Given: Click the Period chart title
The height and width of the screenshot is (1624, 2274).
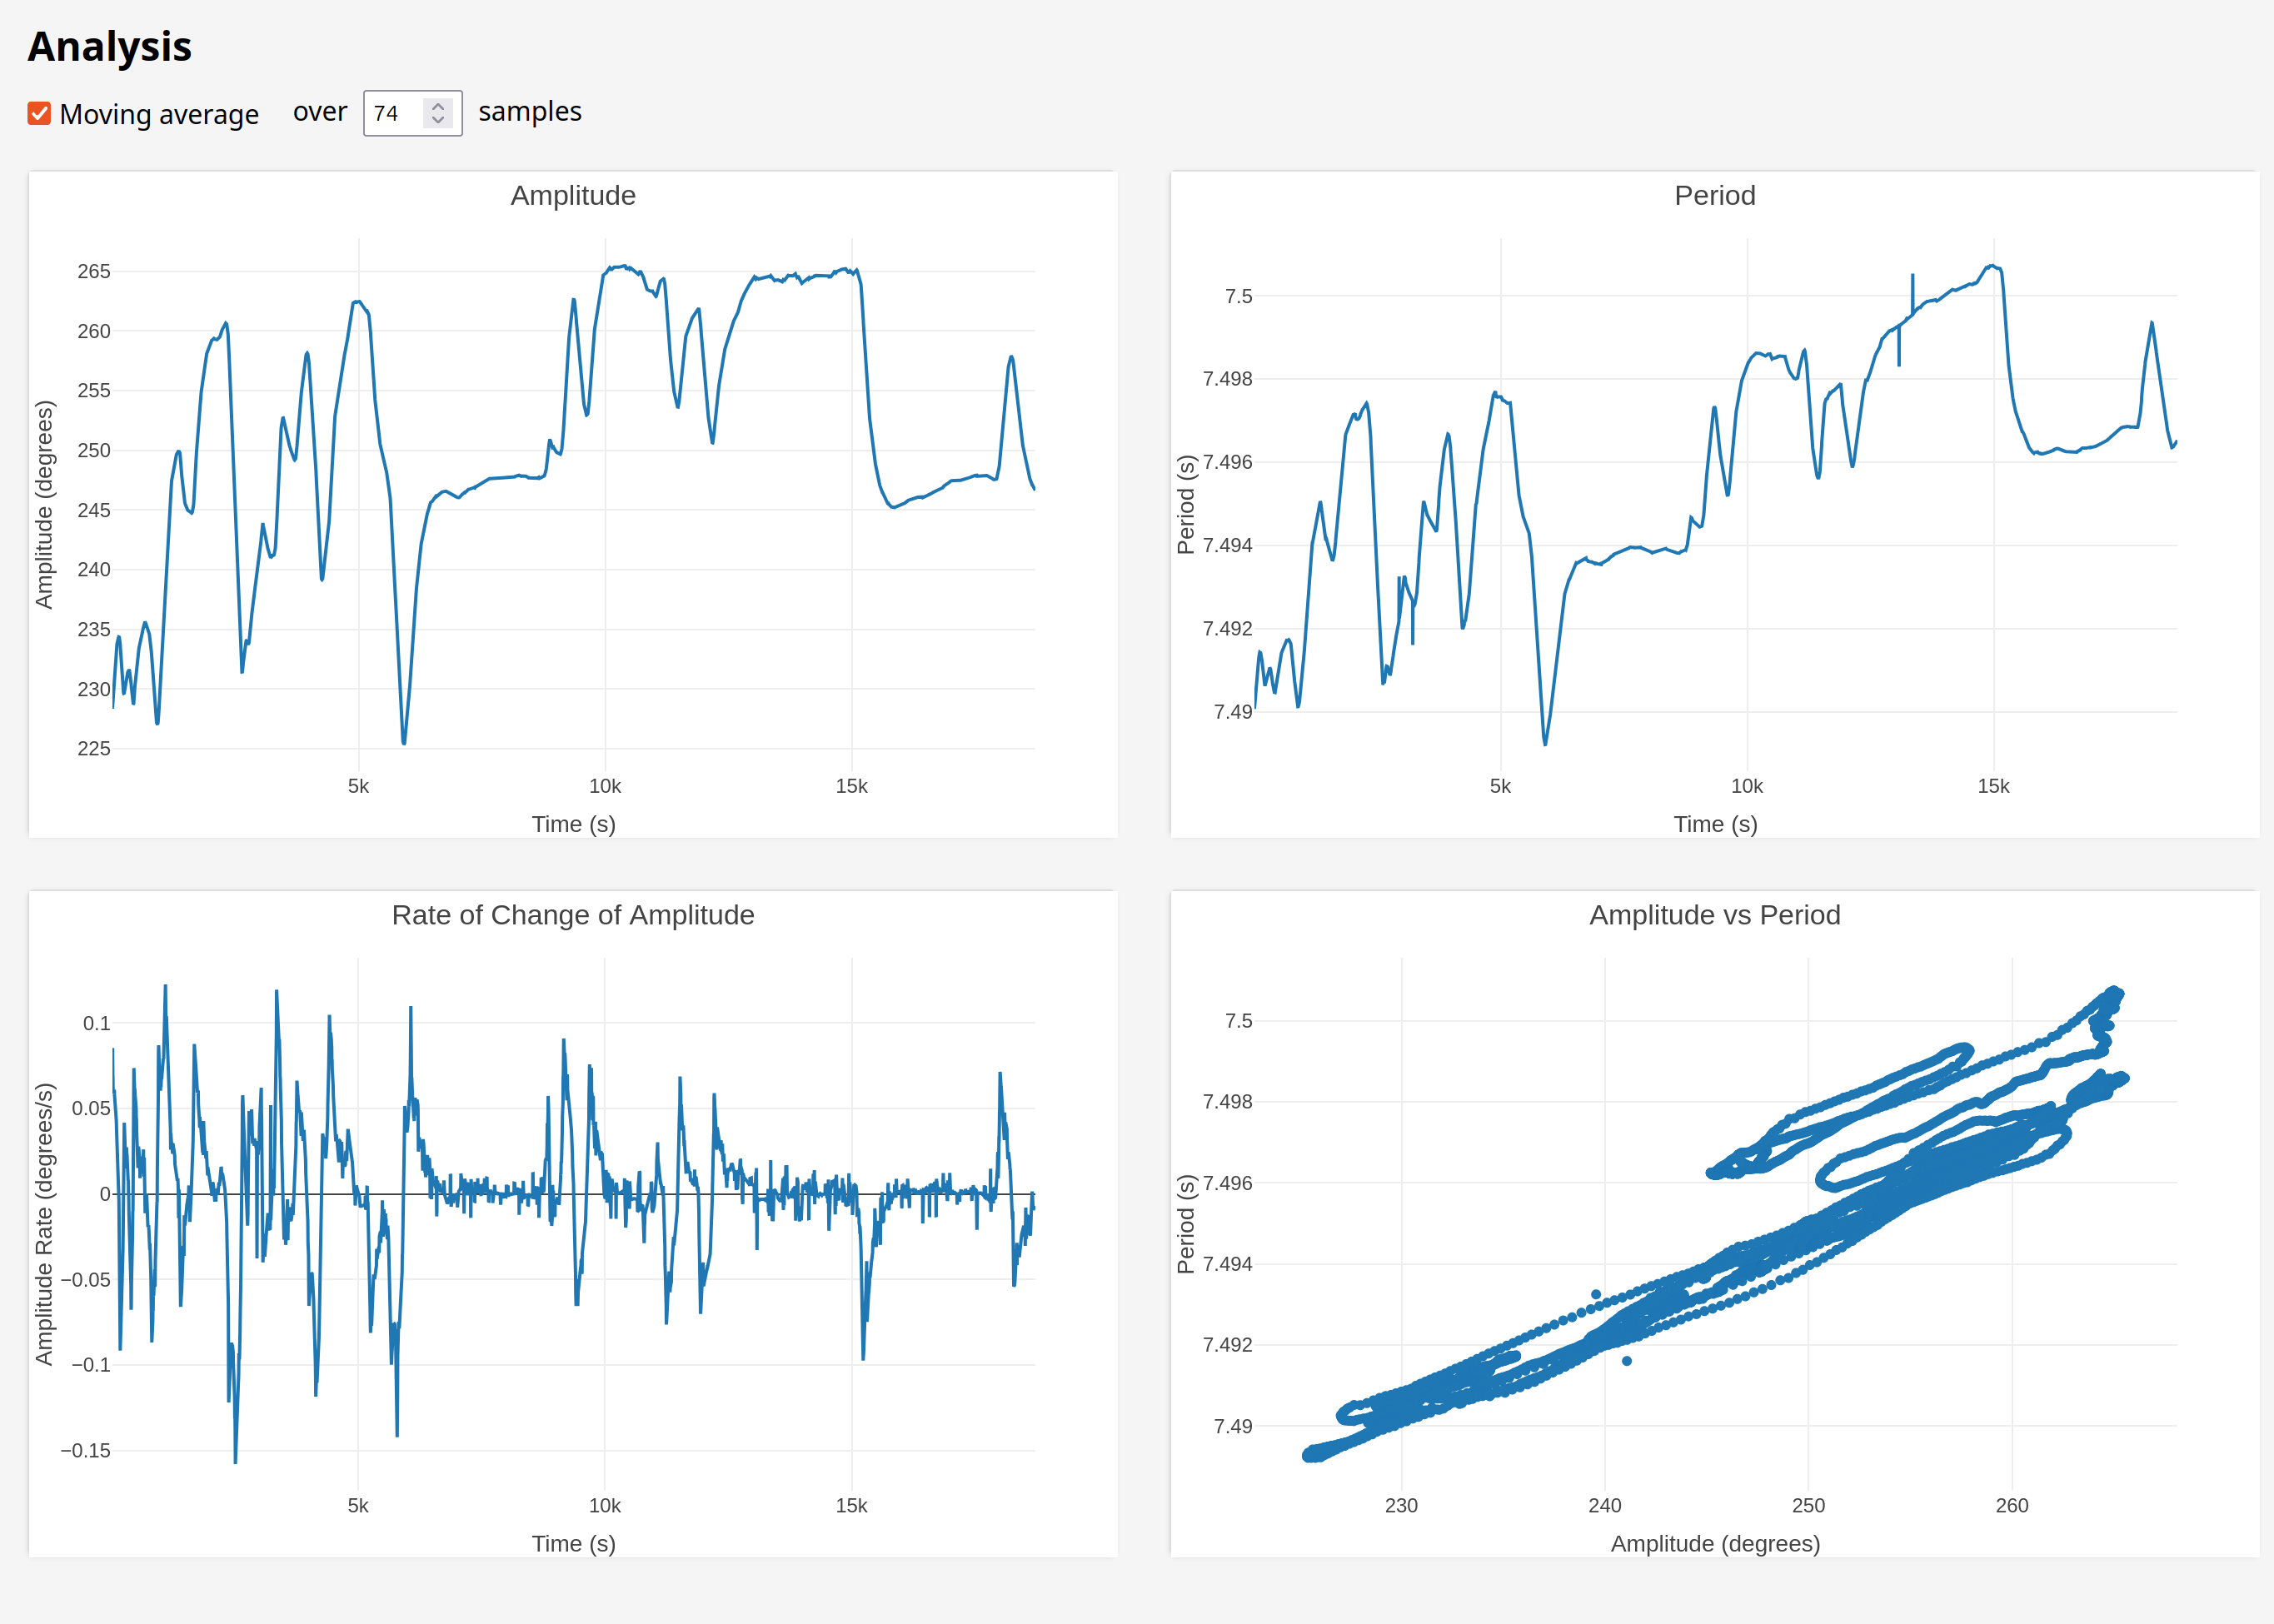Looking at the screenshot, I should pos(1714,195).
